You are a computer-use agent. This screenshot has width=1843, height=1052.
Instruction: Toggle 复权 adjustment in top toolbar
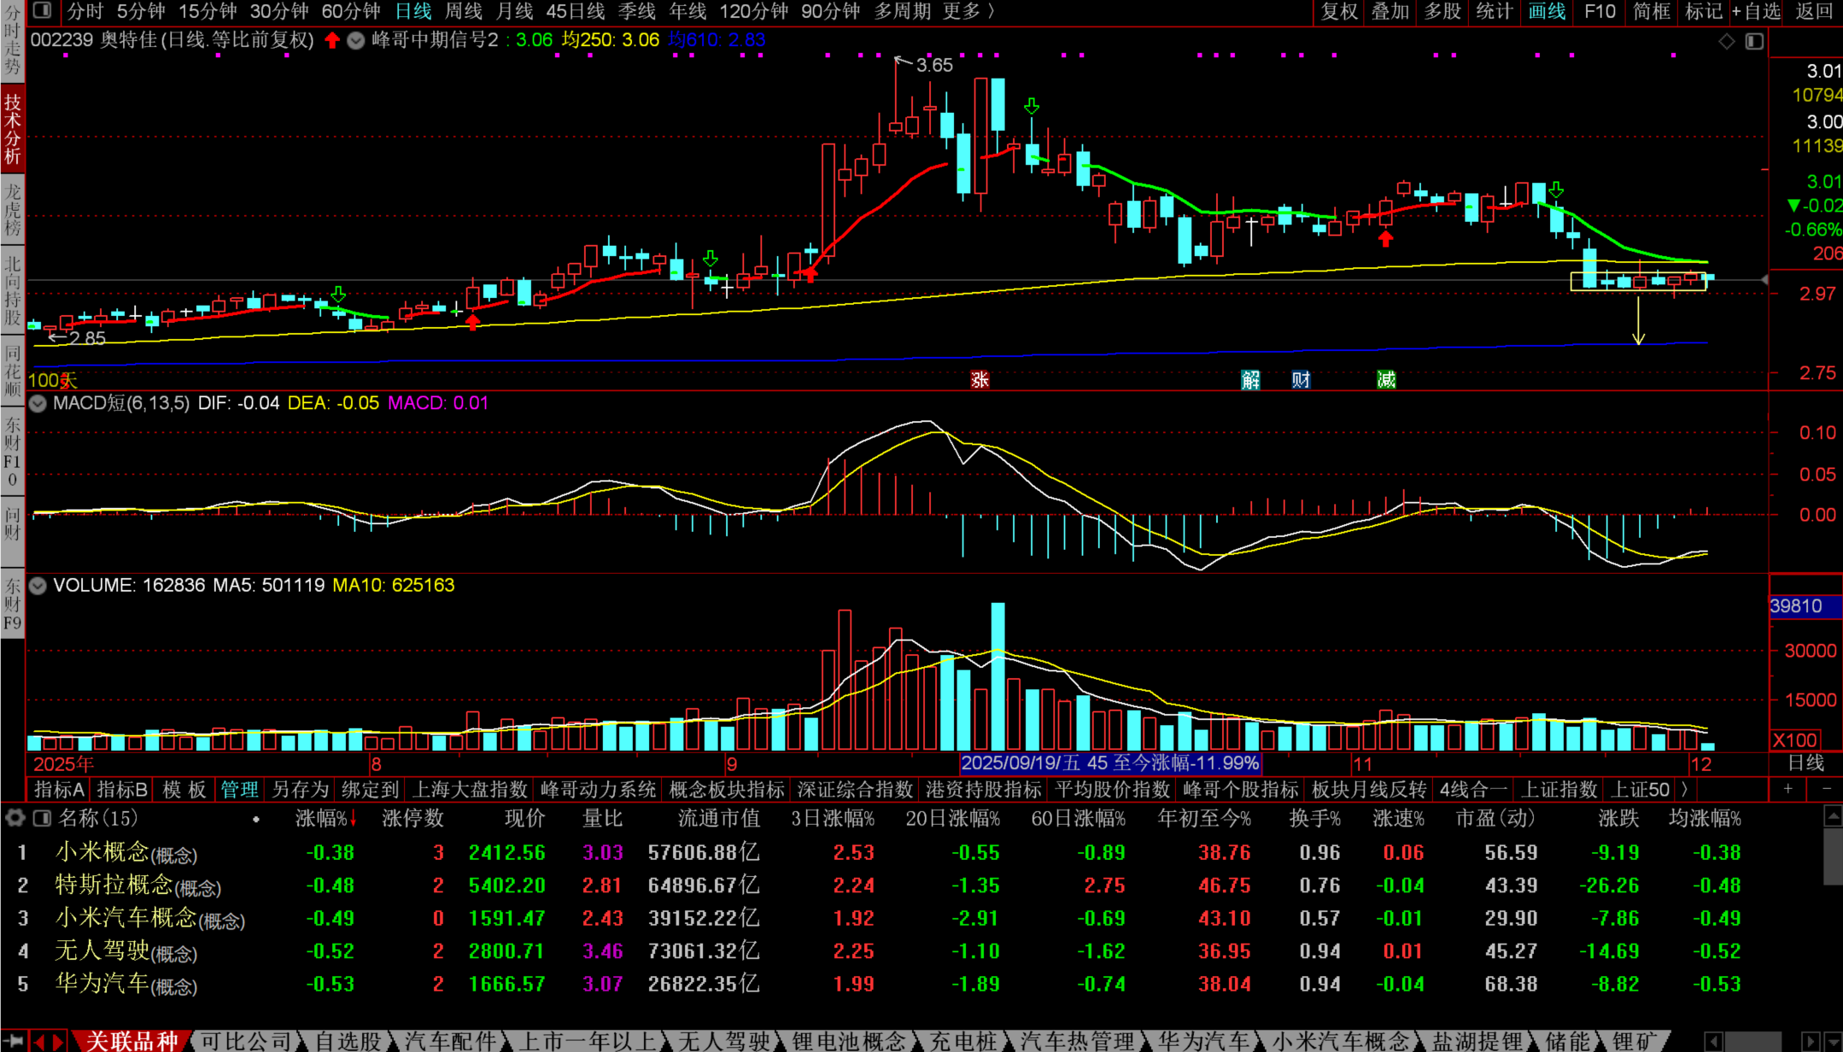coord(1338,11)
